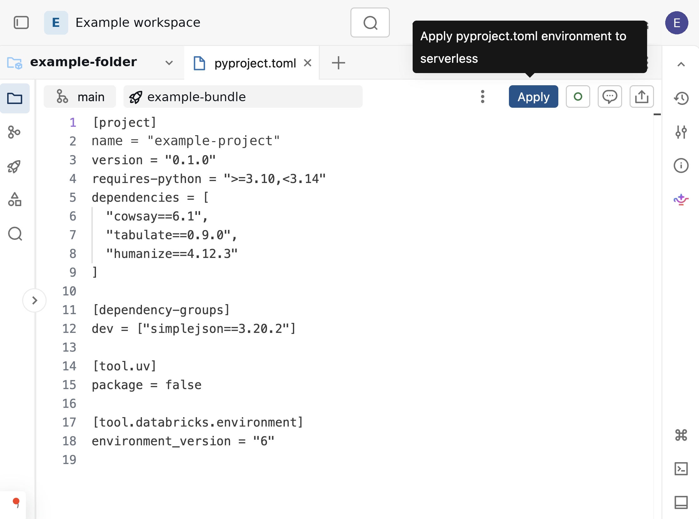Open the environment settings sliders icon
Screen dimensions: 699x519
pyautogui.click(x=681, y=132)
